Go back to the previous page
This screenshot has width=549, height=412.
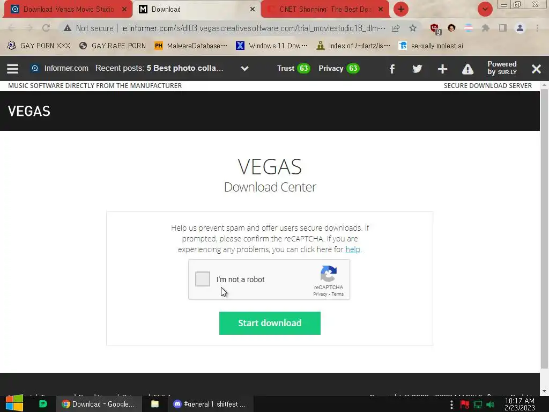point(12,28)
